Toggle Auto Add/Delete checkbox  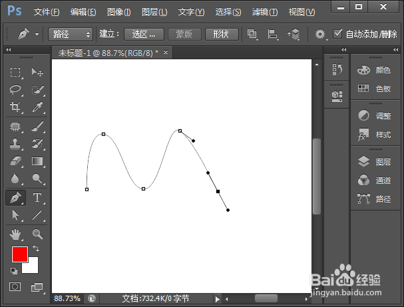(337, 34)
